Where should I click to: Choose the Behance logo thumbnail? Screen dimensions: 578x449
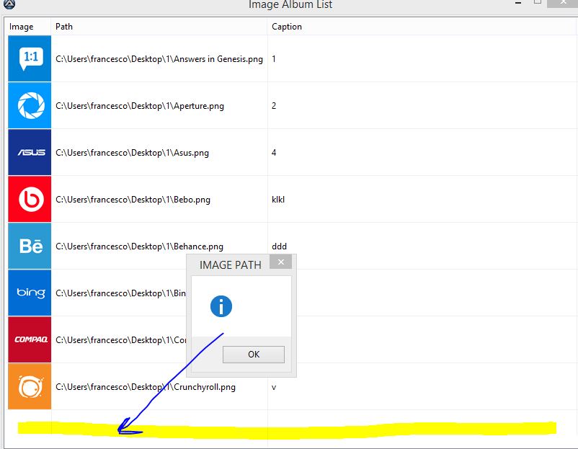[30, 246]
